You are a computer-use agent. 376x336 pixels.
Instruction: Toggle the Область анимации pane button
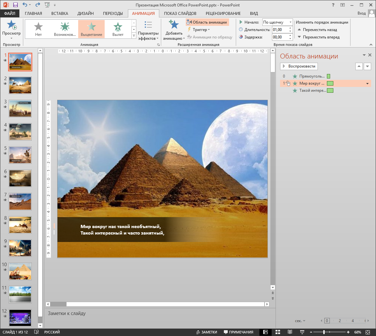[x=207, y=22]
